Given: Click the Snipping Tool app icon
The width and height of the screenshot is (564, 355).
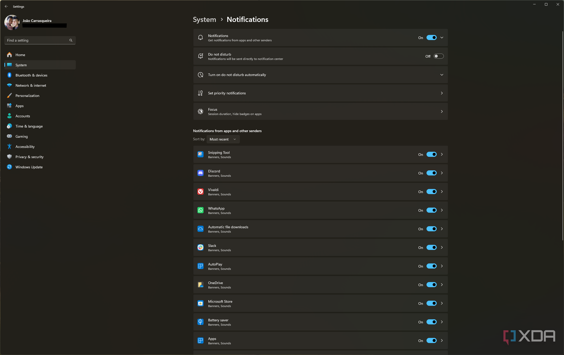Looking at the screenshot, I should (x=200, y=154).
